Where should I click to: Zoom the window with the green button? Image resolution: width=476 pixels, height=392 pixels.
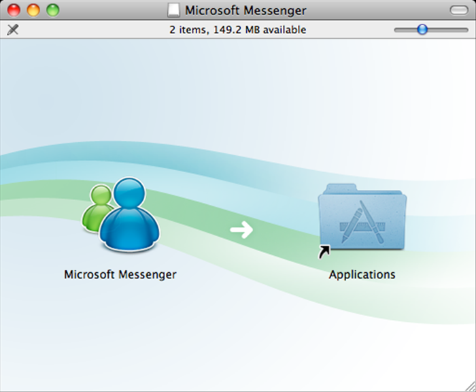click(x=53, y=10)
